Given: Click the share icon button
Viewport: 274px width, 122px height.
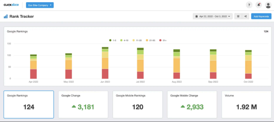Looking at the screenshot, I should [x=246, y=16].
